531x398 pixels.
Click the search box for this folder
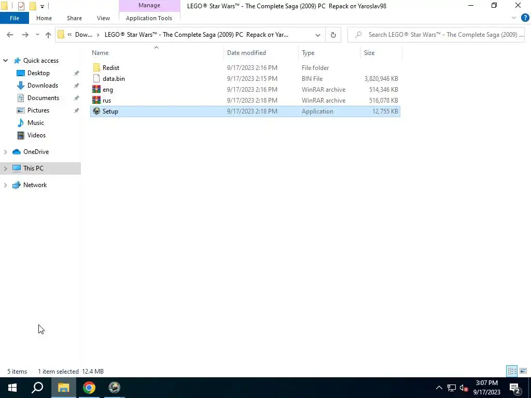click(436, 35)
